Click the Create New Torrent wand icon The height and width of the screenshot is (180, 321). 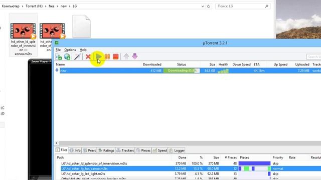coord(77,56)
